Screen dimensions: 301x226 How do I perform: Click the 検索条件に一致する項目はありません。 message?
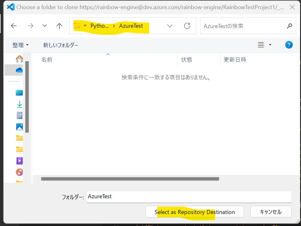pyautogui.click(x=166, y=77)
